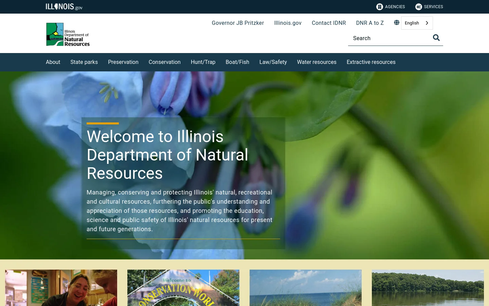Open the Agencies building icon
489x306 pixels.
tap(380, 7)
